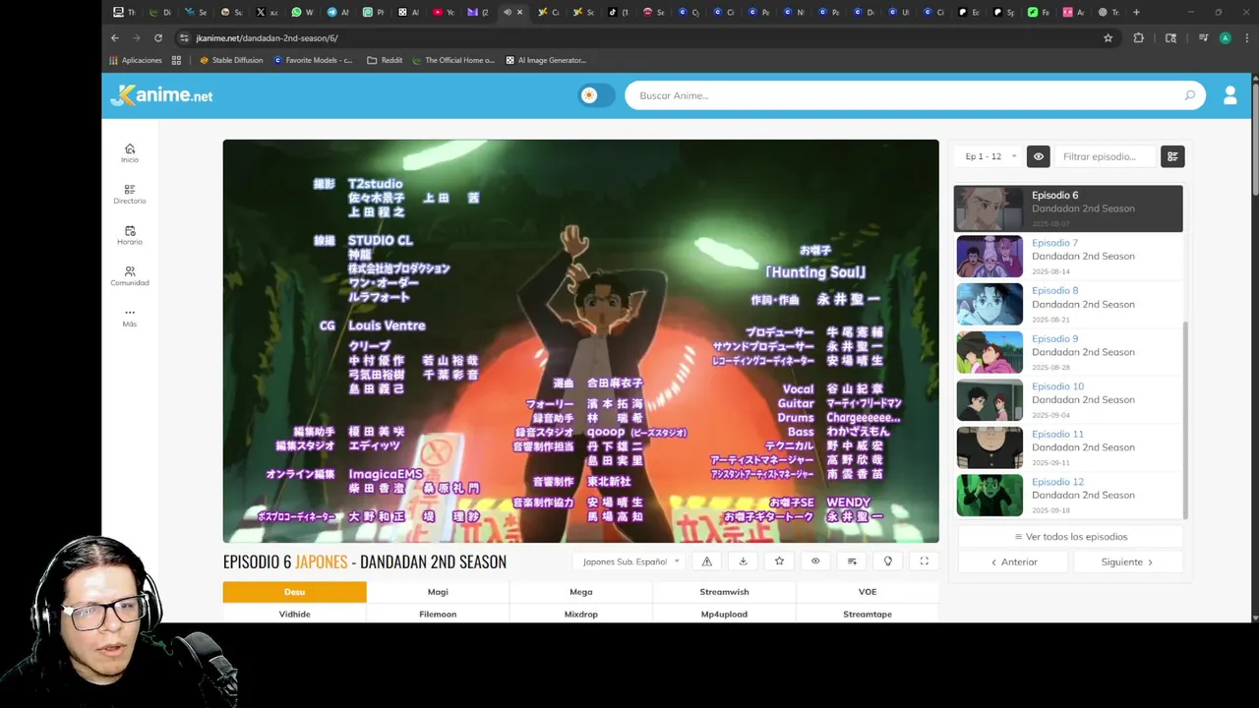Toggle lights off with bulb icon
This screenshot has height=708, width=1259.
888,561
